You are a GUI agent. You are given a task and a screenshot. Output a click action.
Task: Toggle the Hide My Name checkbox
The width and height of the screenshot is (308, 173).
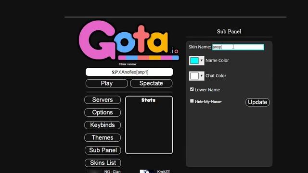point(192,101)
